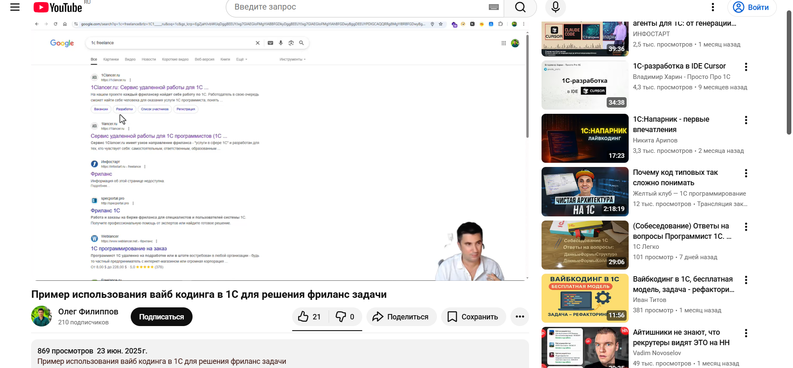793x368 pixels.
Task: Open options for Айтишники не знают video
Action: [x=746, y=333]
